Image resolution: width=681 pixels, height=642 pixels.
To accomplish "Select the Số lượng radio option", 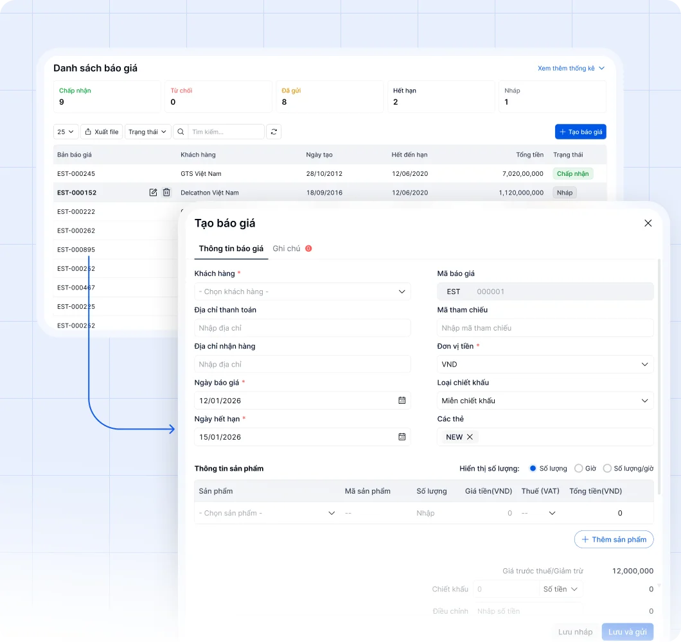I will [533, 468].
